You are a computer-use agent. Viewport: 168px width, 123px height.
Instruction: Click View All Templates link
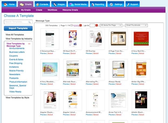tap(15, 35)
